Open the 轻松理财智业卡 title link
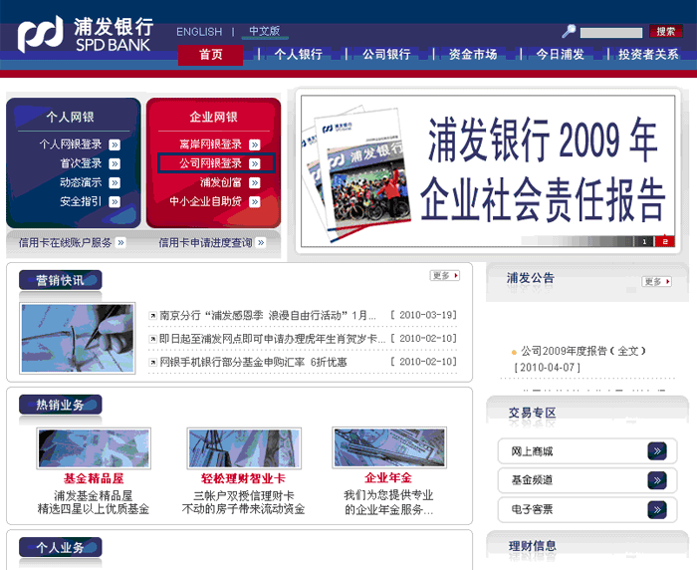697x570 pixels. point(243,478)
